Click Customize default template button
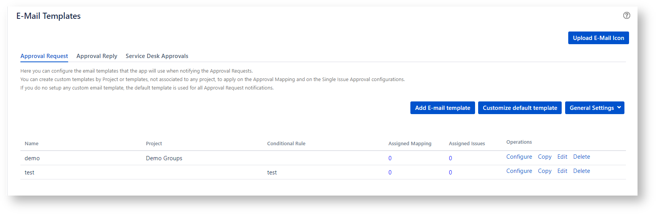This screenshot has width=656, height=214. [520, 108]
